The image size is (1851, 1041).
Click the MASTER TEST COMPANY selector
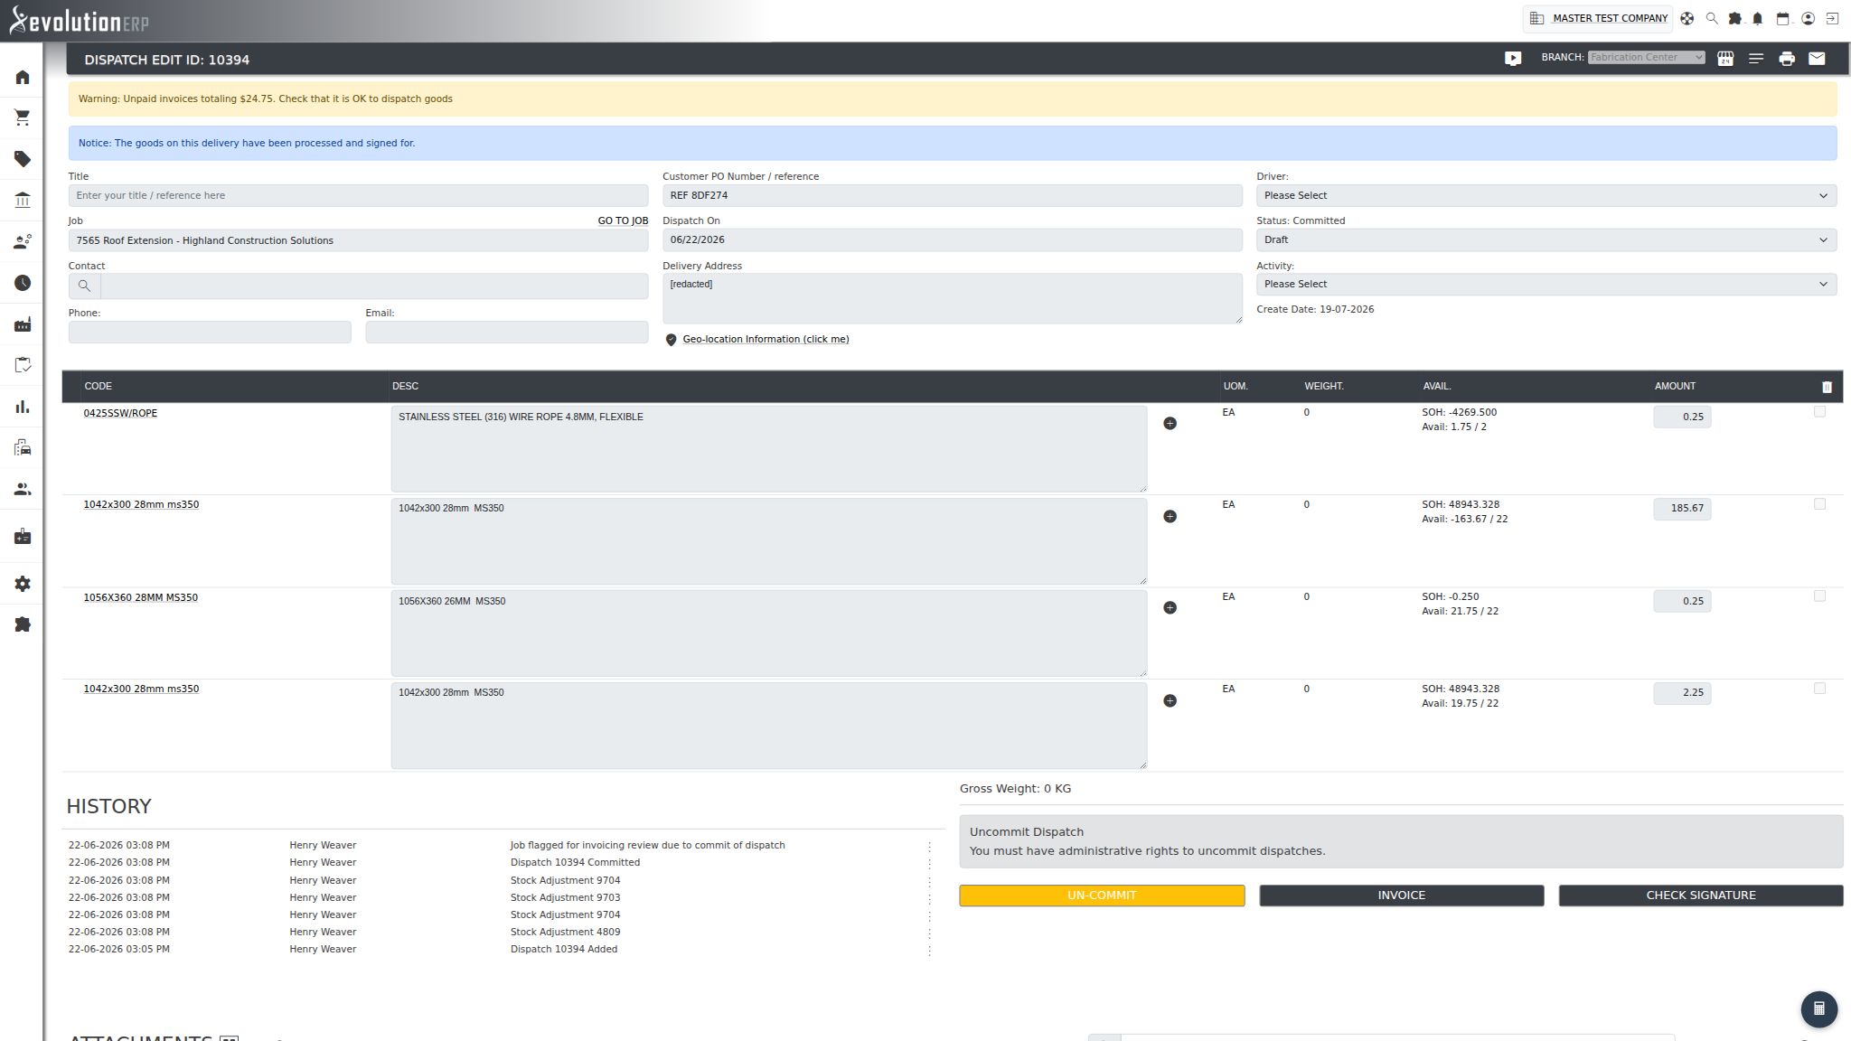coord(1598,18)
